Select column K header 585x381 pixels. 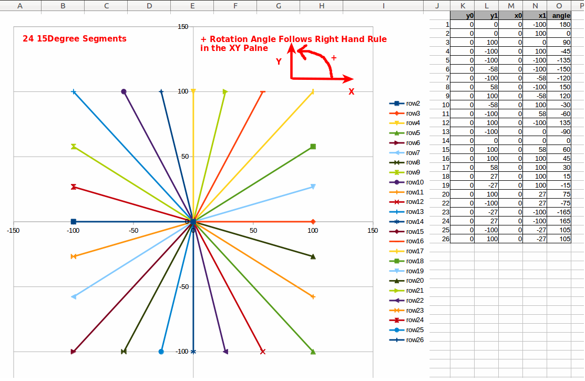(463, 5)
